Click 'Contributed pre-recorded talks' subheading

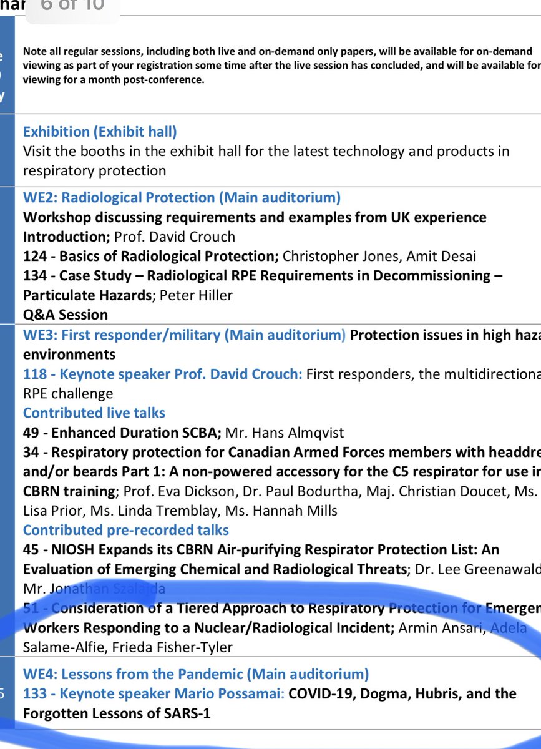pyautogui.click(x=126, y=530)
